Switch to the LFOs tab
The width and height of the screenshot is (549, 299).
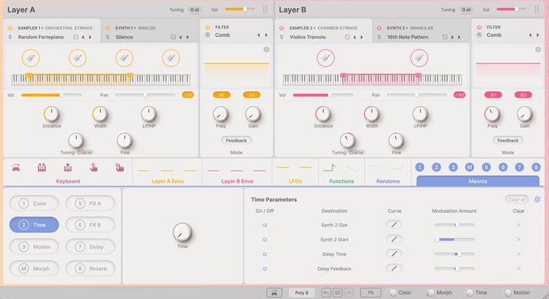coord(295,181)
